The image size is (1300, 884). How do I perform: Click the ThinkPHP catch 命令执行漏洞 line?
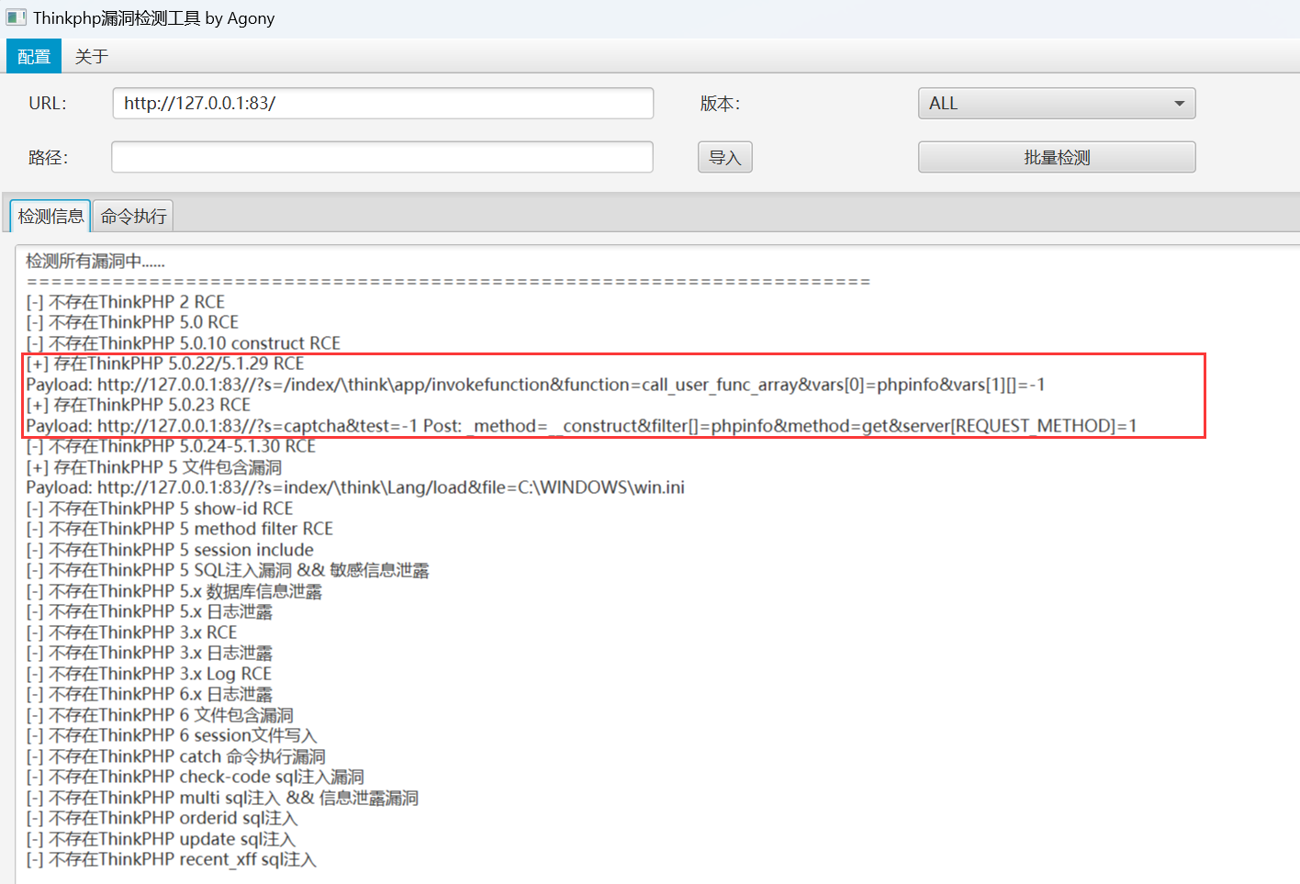point(176,756)
